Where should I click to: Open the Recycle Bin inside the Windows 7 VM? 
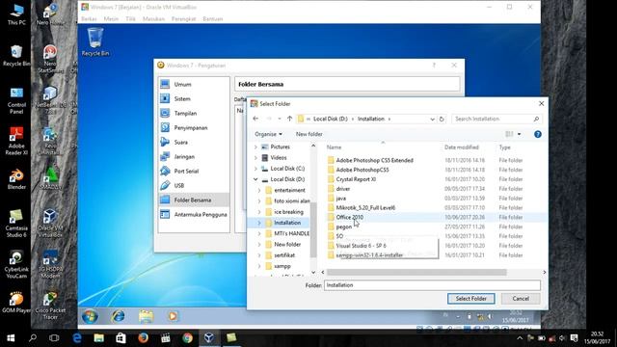(95, 41)
